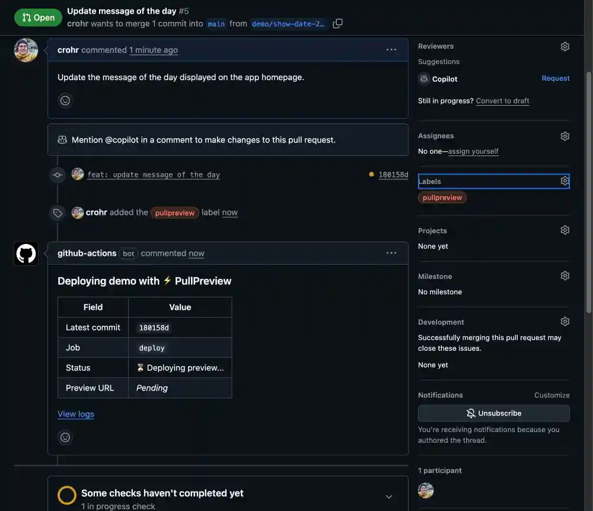Add emoji reaction to github-actions comment

[x=65, y=437]
